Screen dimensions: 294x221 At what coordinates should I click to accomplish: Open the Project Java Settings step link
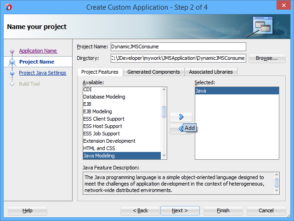pyautogui.click(x=43, y=73)
